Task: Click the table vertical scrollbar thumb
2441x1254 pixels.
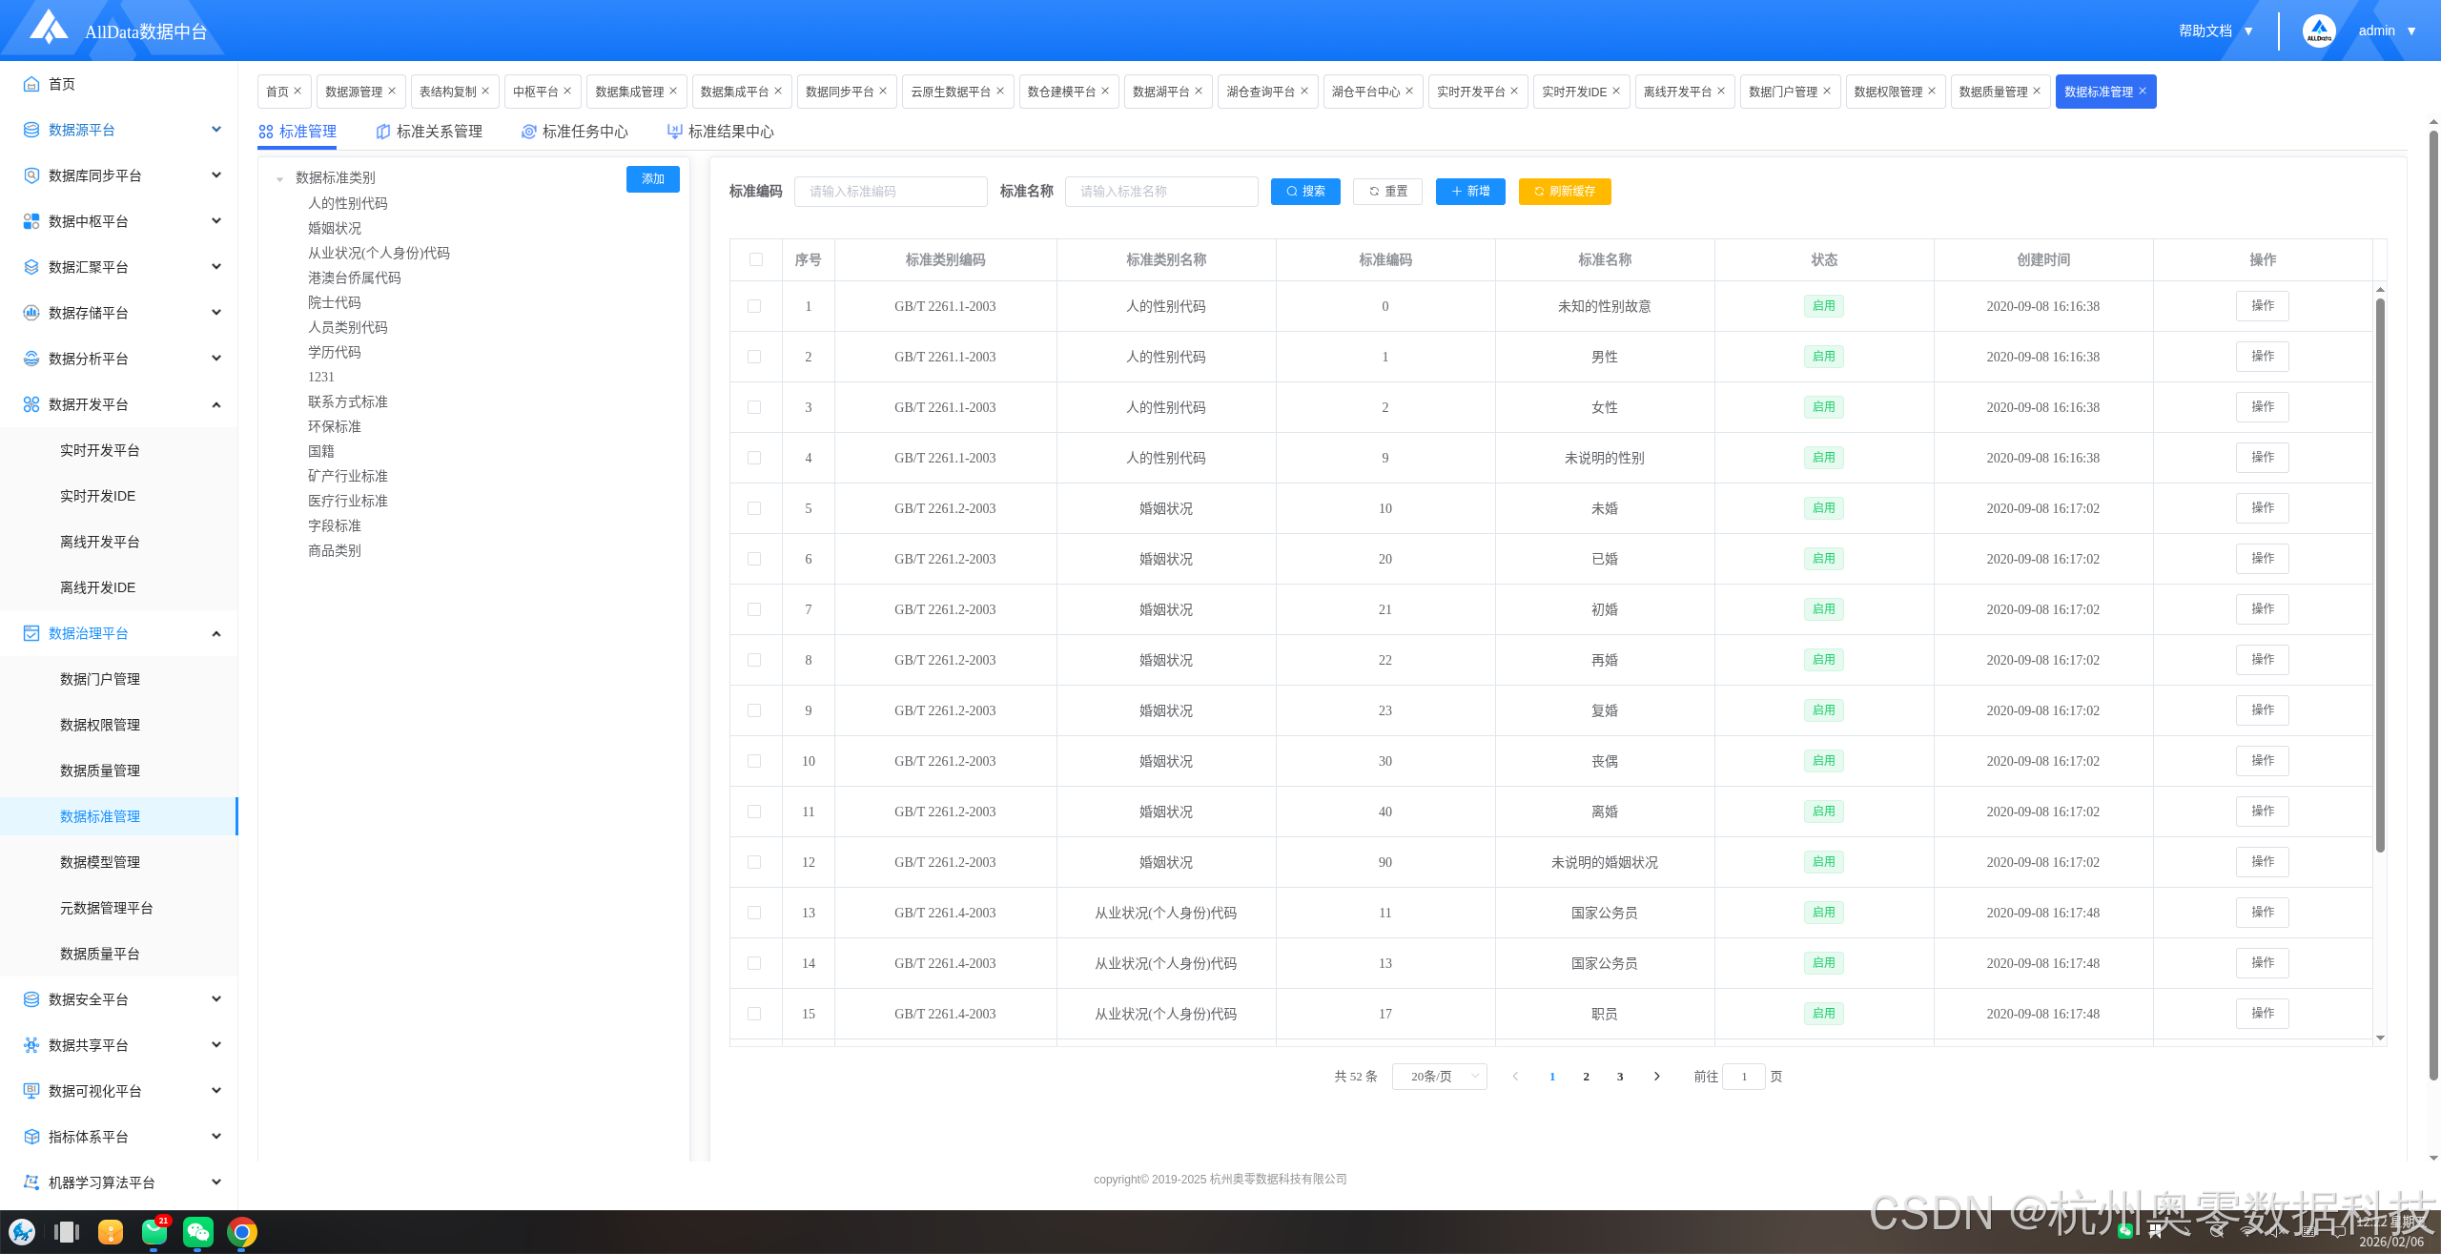Action: [x=2380, y=574]
